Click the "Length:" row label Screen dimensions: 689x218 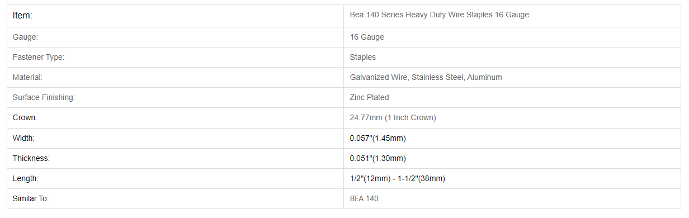pos(26,179)
